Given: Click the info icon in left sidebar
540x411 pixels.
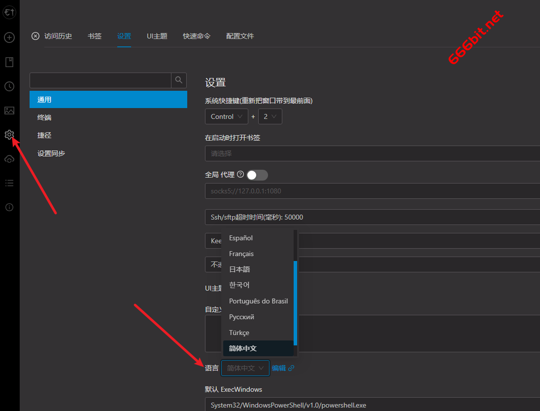Looking at the screenshot, I should [9, 207].
